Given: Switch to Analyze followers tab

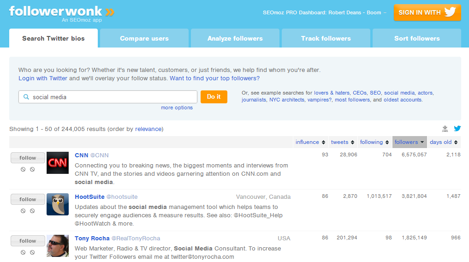Looking at the screenshot, I should coord(235,38).
